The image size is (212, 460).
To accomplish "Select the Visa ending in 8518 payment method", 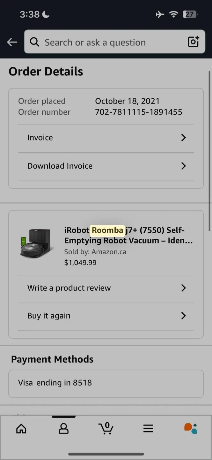I will [x=106, y=383].
